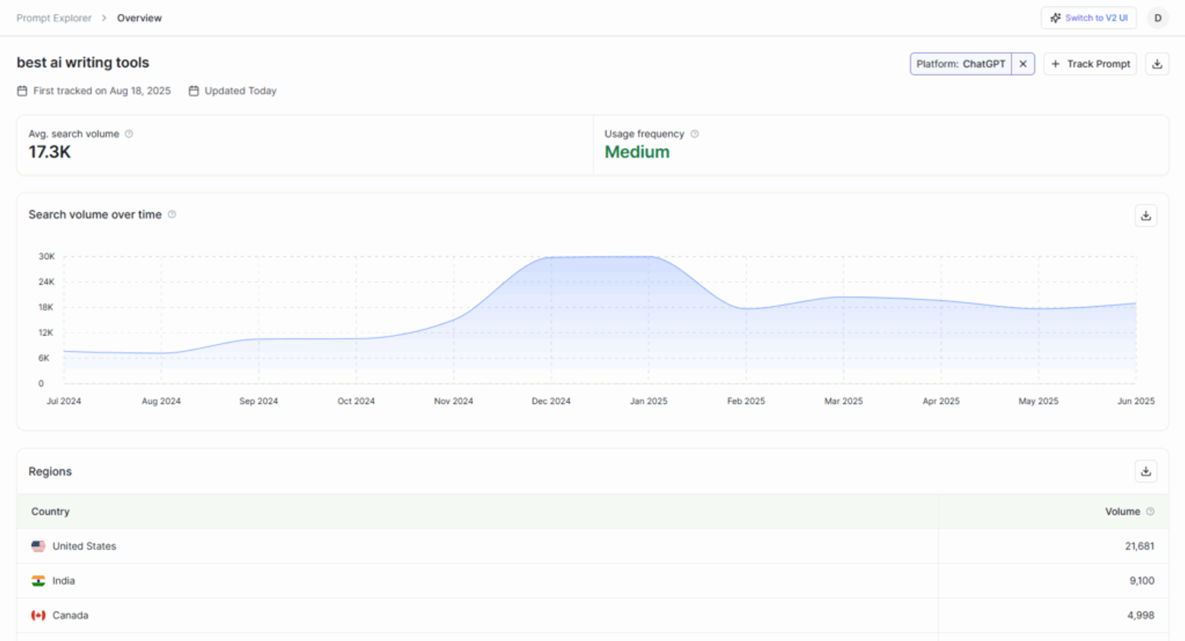The height and width of the screenshot is (641, 1185).
Task: Click the volume value 9,100
Action: (1142, 581)
